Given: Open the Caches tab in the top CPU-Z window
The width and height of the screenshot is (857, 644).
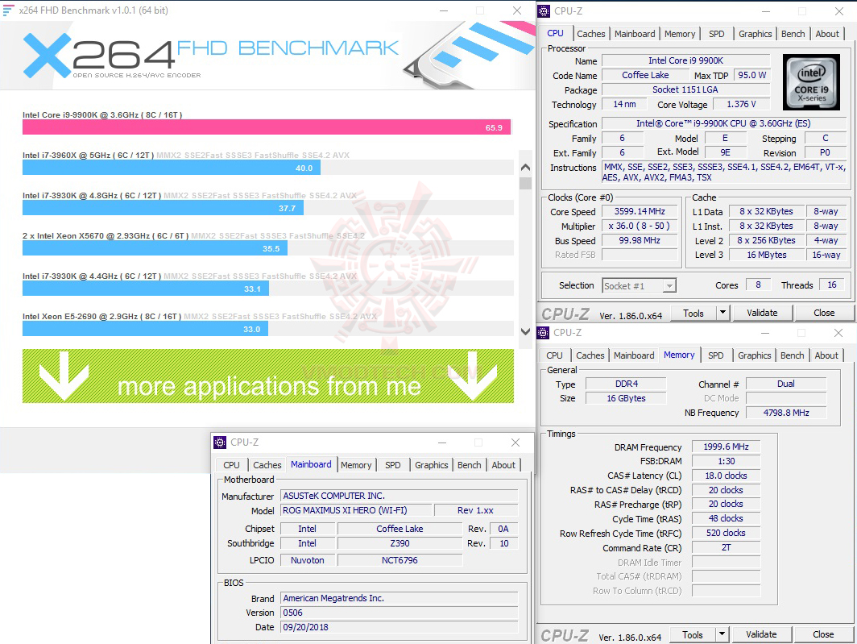Looking at the screenshot, I should [x=591, y=34].
